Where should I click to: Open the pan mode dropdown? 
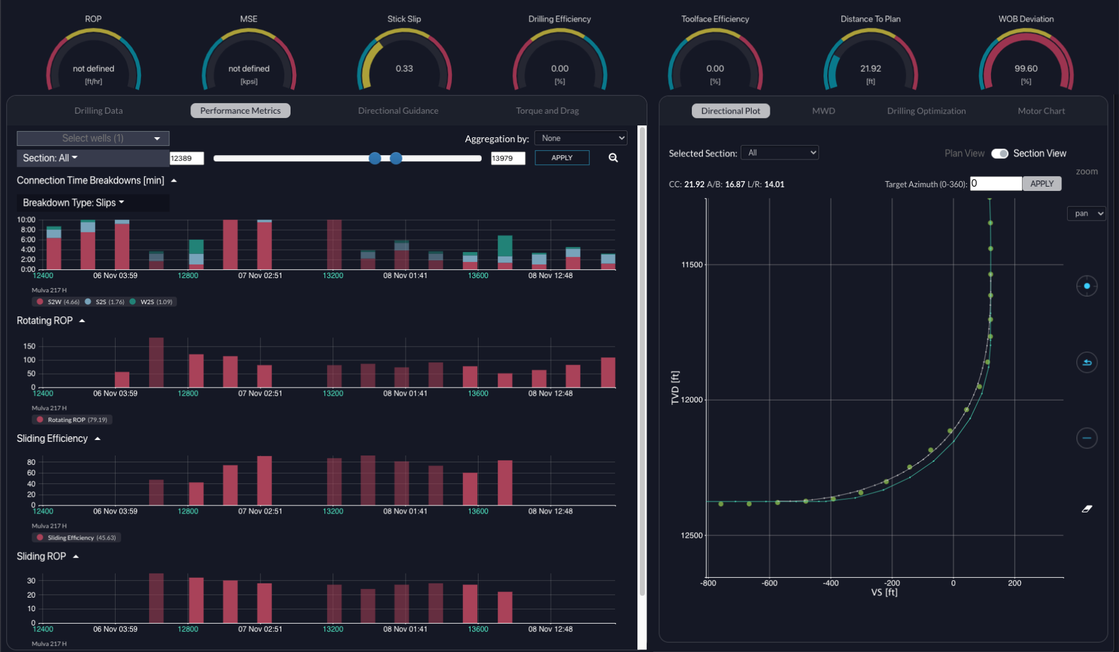point(1086,213)
